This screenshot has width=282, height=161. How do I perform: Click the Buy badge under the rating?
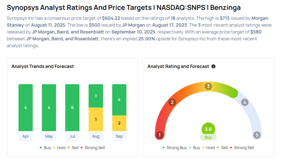tap(208, 137)
